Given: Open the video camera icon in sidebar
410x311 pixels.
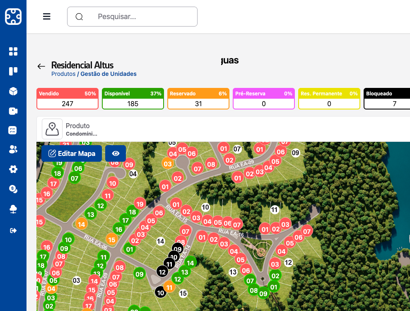Looking at the screenshot, I should 13,111.
